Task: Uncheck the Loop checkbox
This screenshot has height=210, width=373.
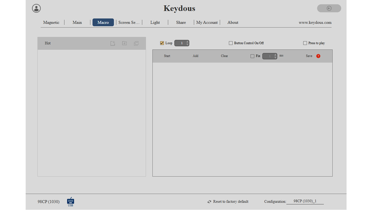Action: [162, 43]
